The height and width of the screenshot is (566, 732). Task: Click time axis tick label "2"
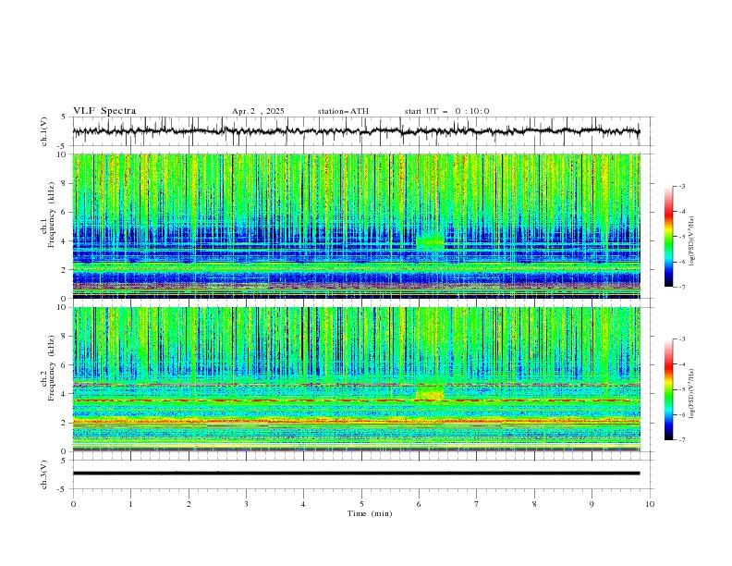[189, 504]
